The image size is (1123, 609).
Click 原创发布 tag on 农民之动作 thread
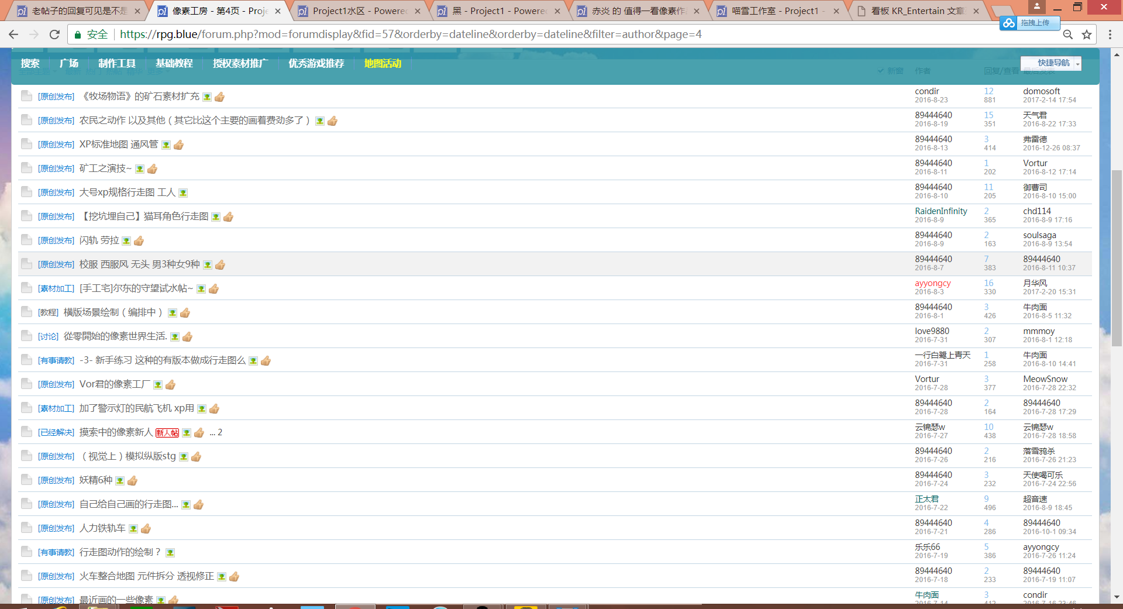56,121
